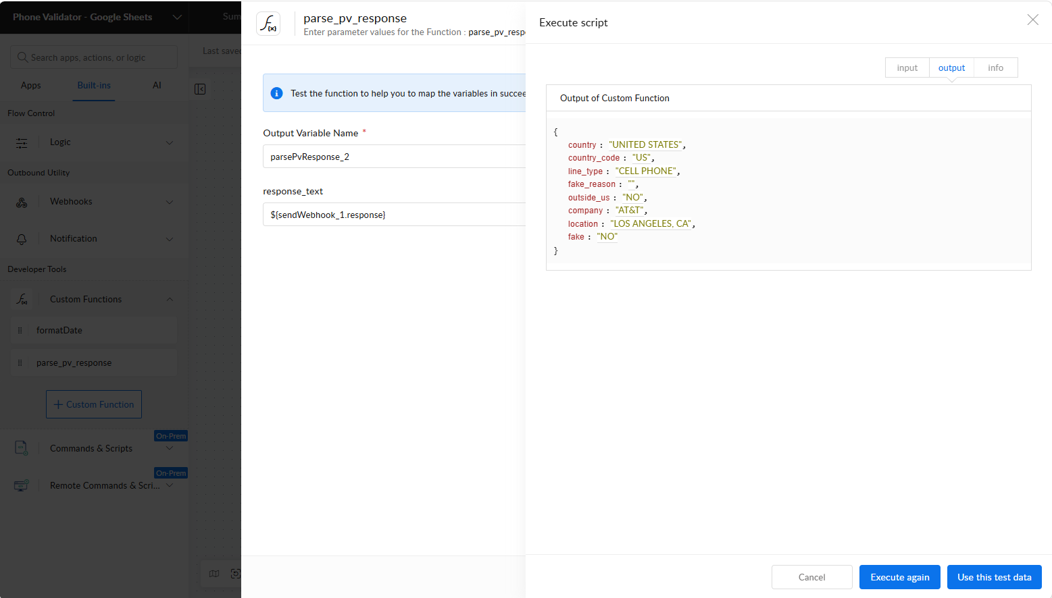Click the Commands & Scripts file icon
The height and width of the screenshot is (598, 1052).
pyautogui.click(x=22, y=448)
